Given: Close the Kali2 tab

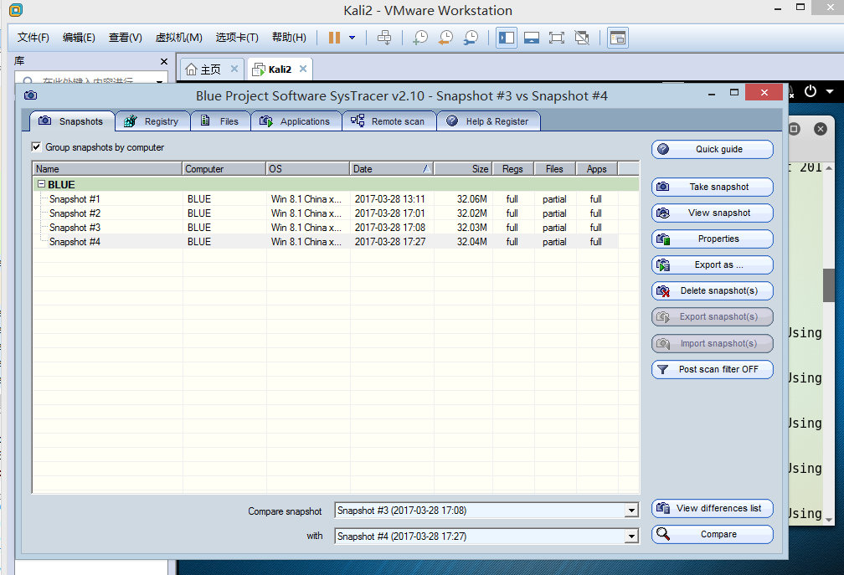Looking at the screenshot, I should [x=303, y=69].
